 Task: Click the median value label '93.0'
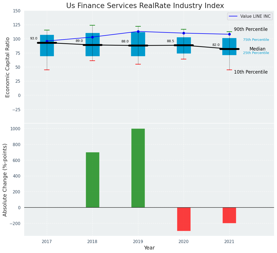(x=34, y=38)
